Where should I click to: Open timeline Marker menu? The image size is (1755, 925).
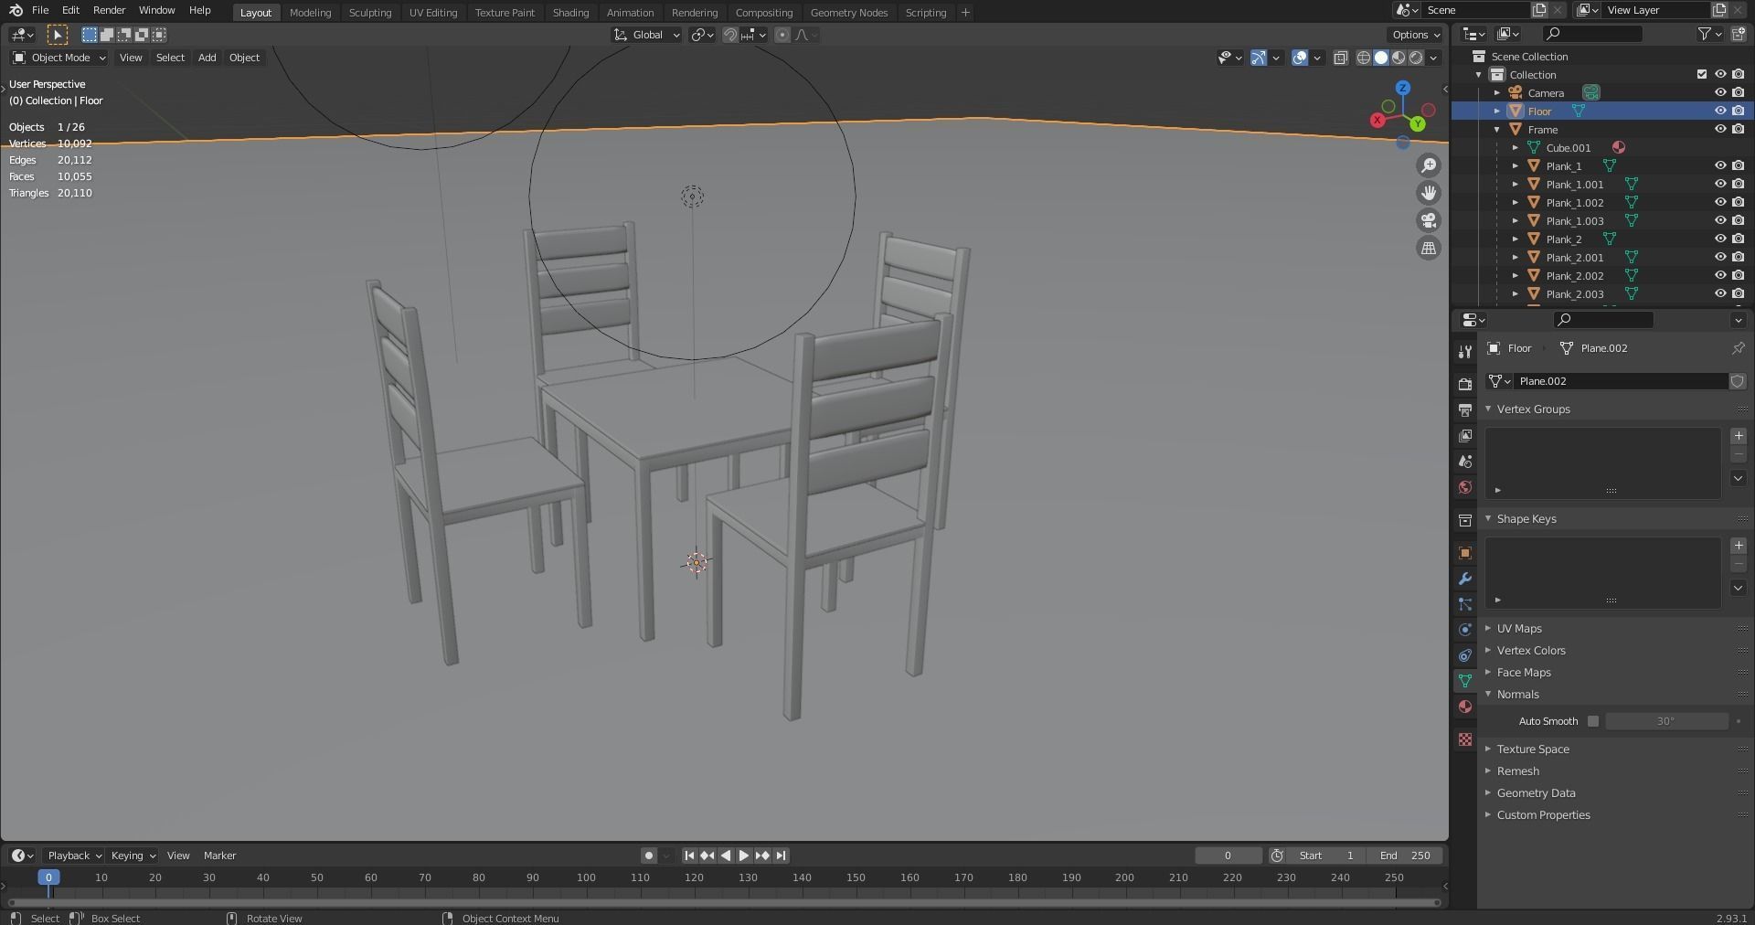[x=219, y=856]
